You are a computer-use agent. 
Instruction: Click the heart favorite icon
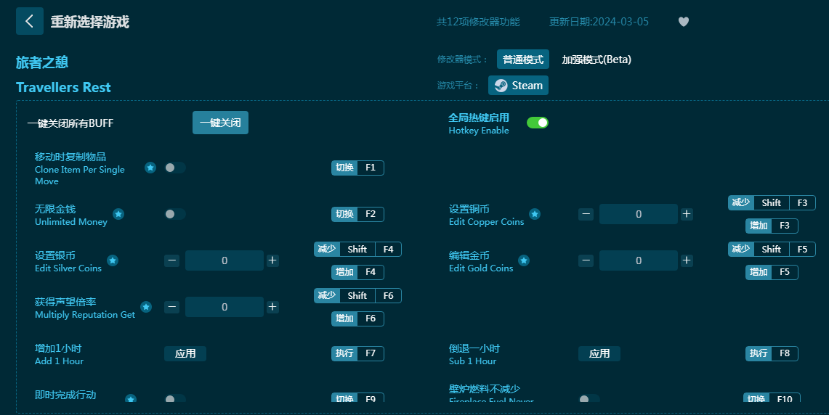point(683,22)
